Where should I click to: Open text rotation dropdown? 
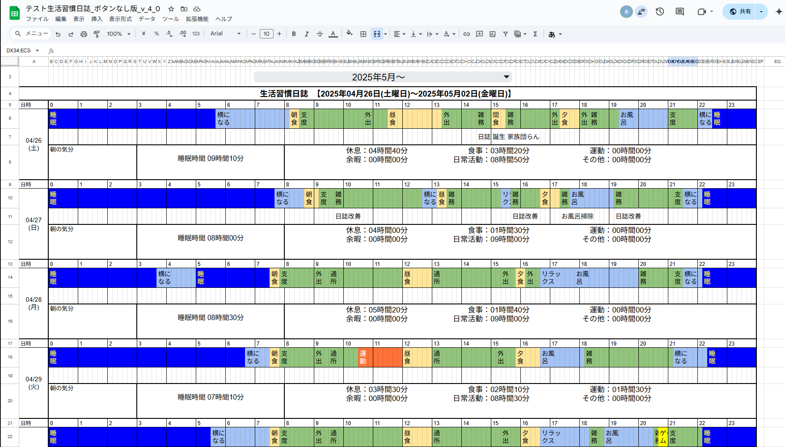(x=449, y=34)
